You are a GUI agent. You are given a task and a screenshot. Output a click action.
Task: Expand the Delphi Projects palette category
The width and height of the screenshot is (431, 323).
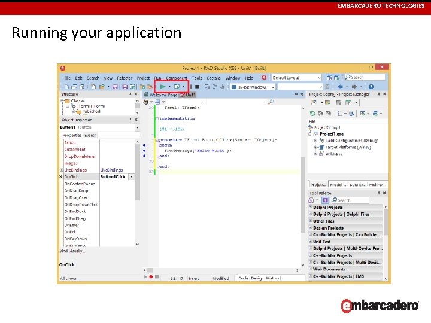(311, 207)
